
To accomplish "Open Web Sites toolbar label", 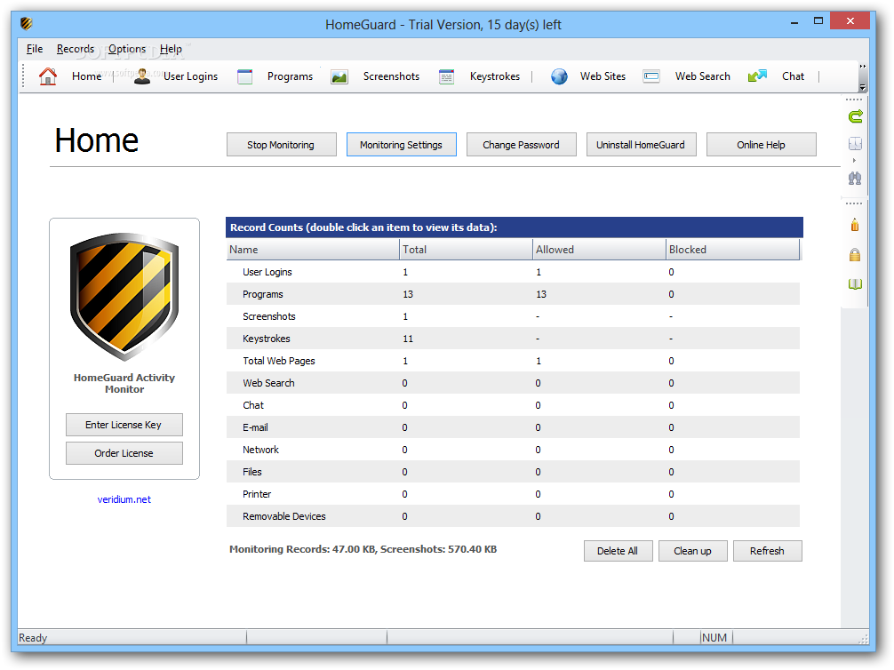I will point(603,76).
